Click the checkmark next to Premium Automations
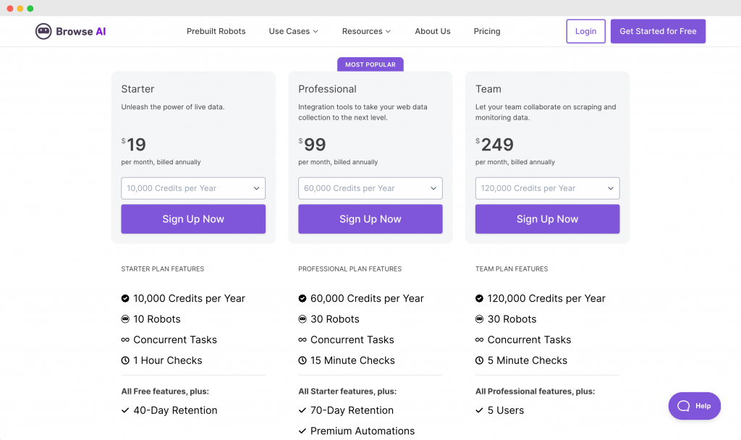This screenshot has height=440, width=741. pyautogui.click(x=302, y=431)
